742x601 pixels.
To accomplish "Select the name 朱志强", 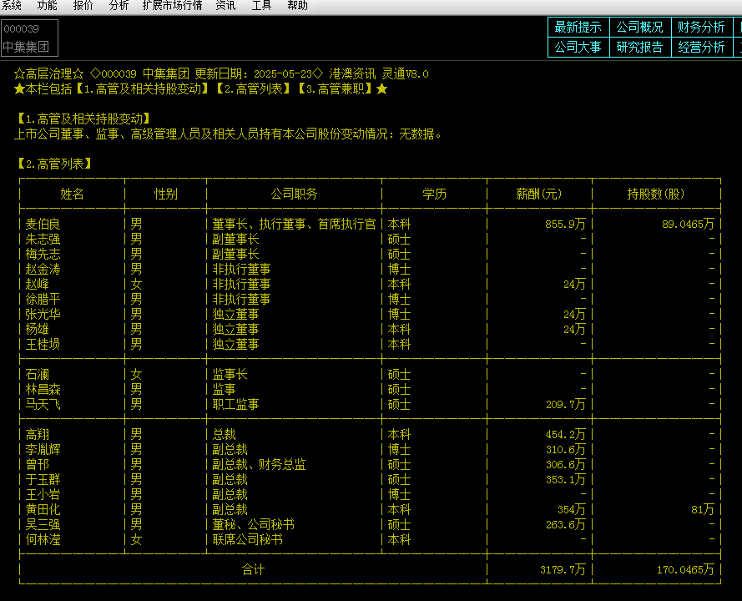I will pos(43,239).
